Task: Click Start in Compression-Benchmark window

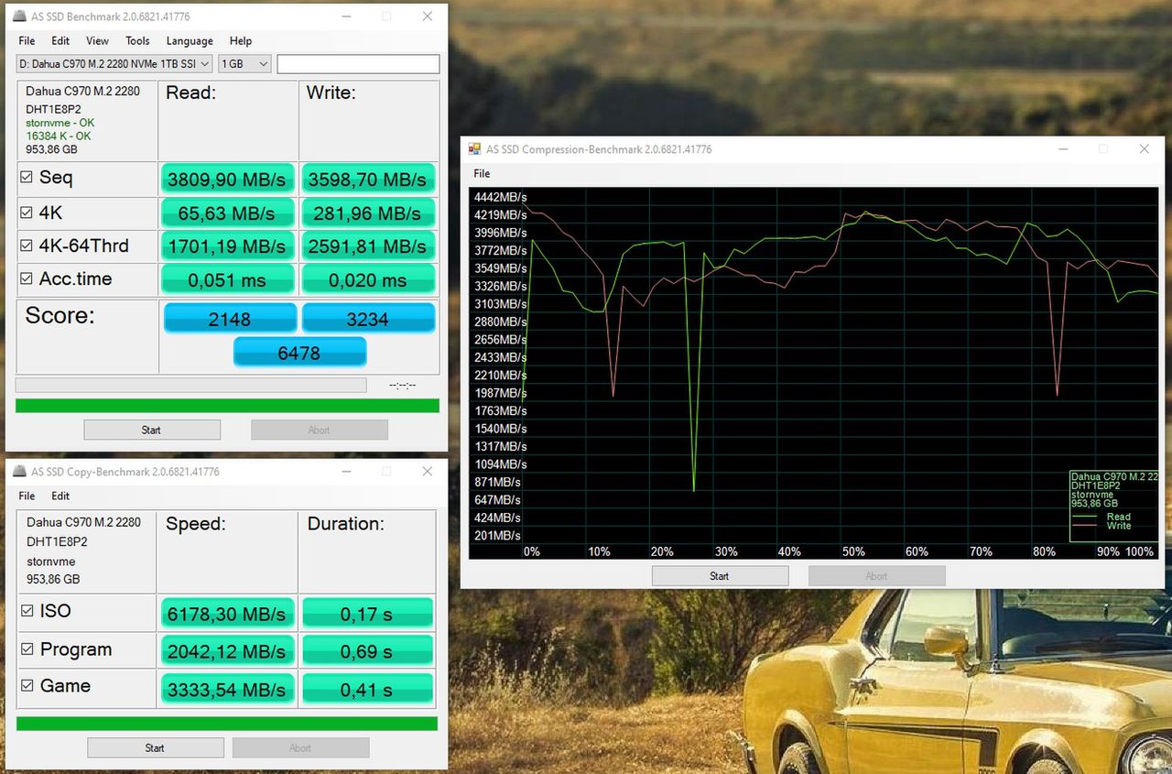Action: (720, 576)
